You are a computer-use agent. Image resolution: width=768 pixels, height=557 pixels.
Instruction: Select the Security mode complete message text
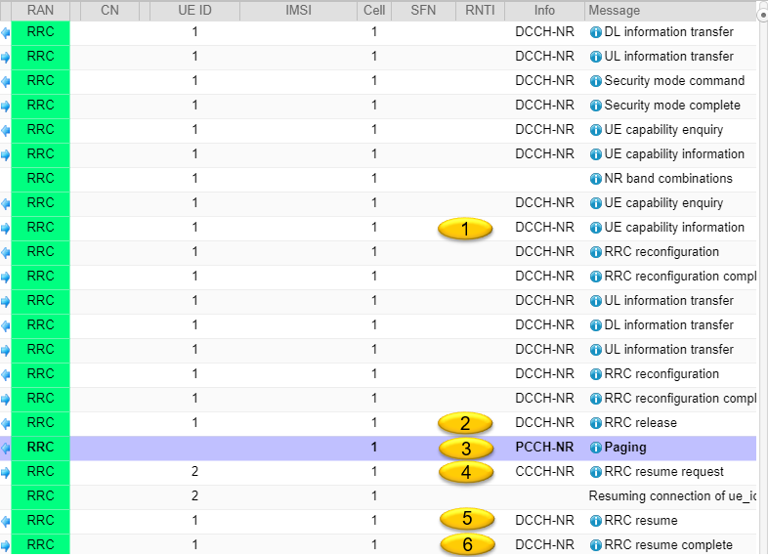672,106
